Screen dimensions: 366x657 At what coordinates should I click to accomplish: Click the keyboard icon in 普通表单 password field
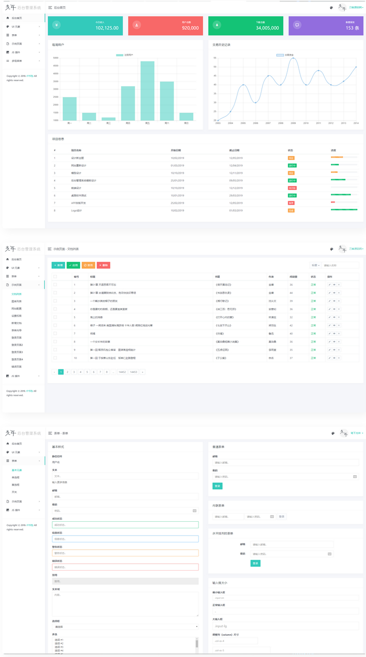355,477
